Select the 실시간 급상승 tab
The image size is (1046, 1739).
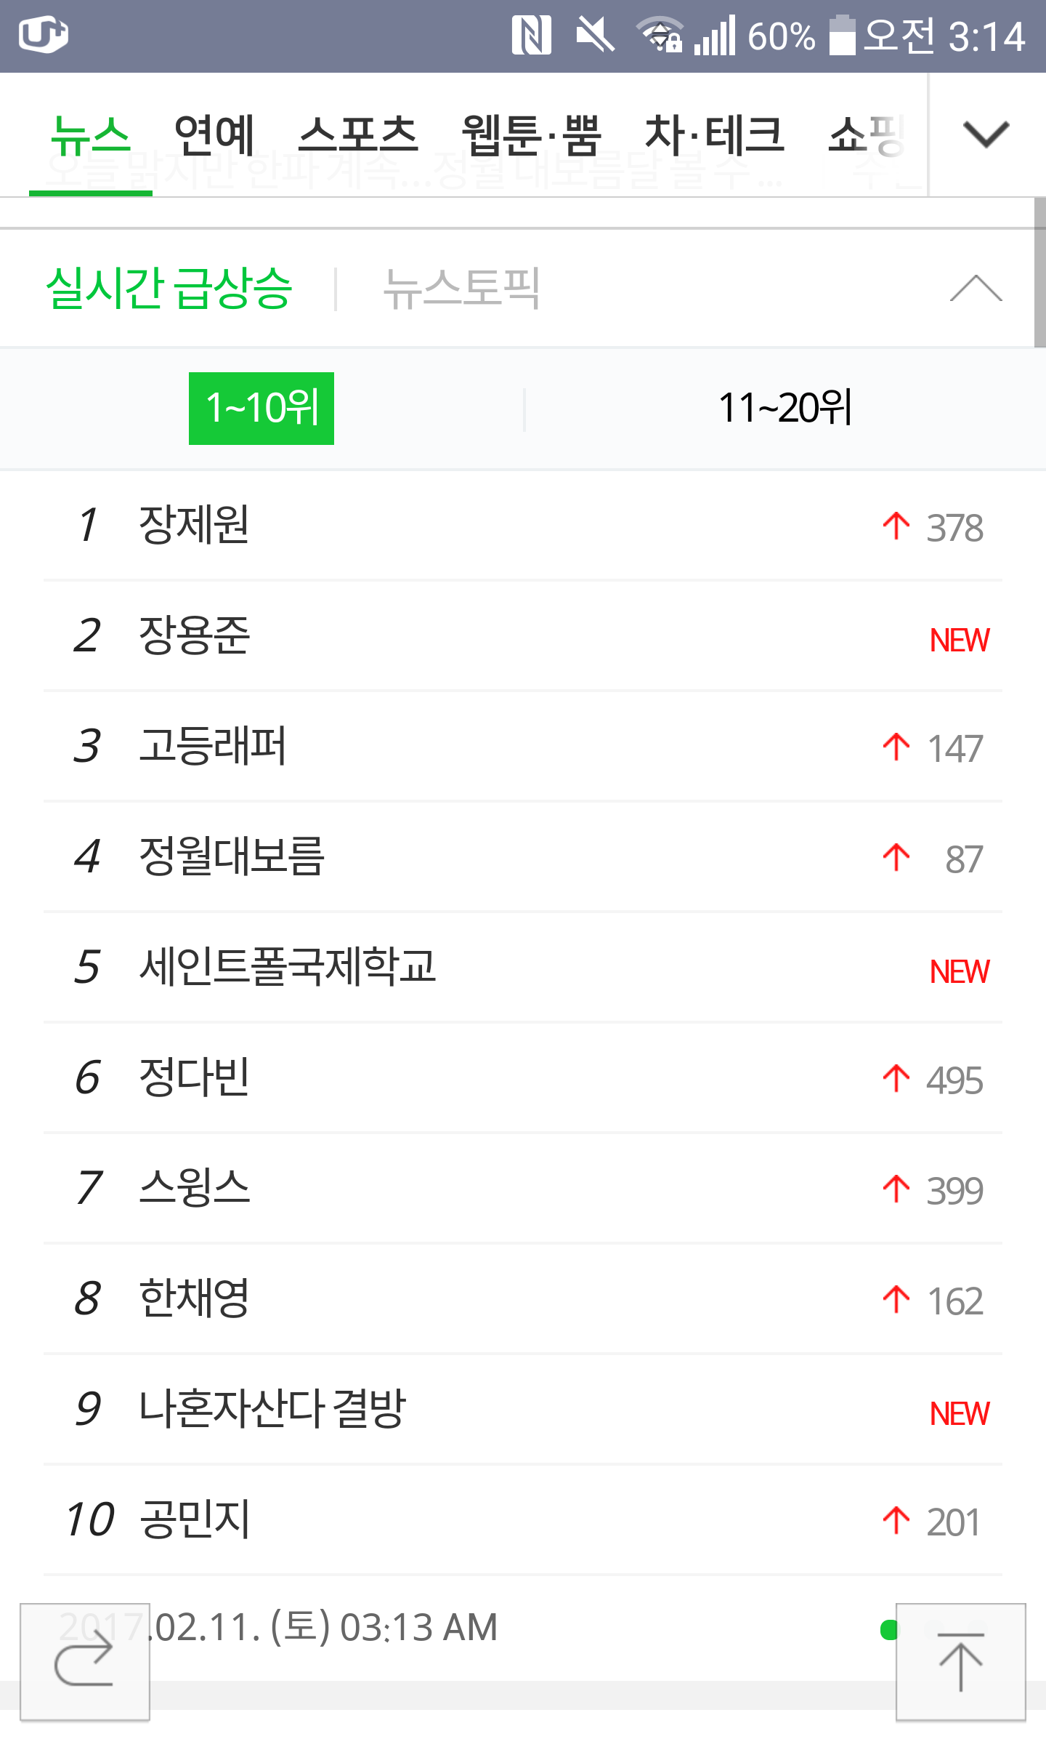point(169,289)
